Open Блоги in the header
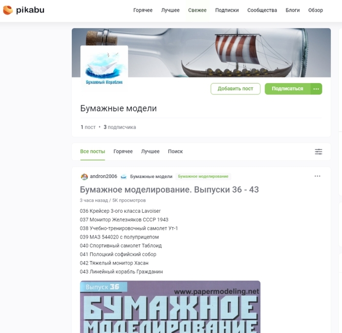Viewport: 342px width, 333px height. [x=293, y=10]
